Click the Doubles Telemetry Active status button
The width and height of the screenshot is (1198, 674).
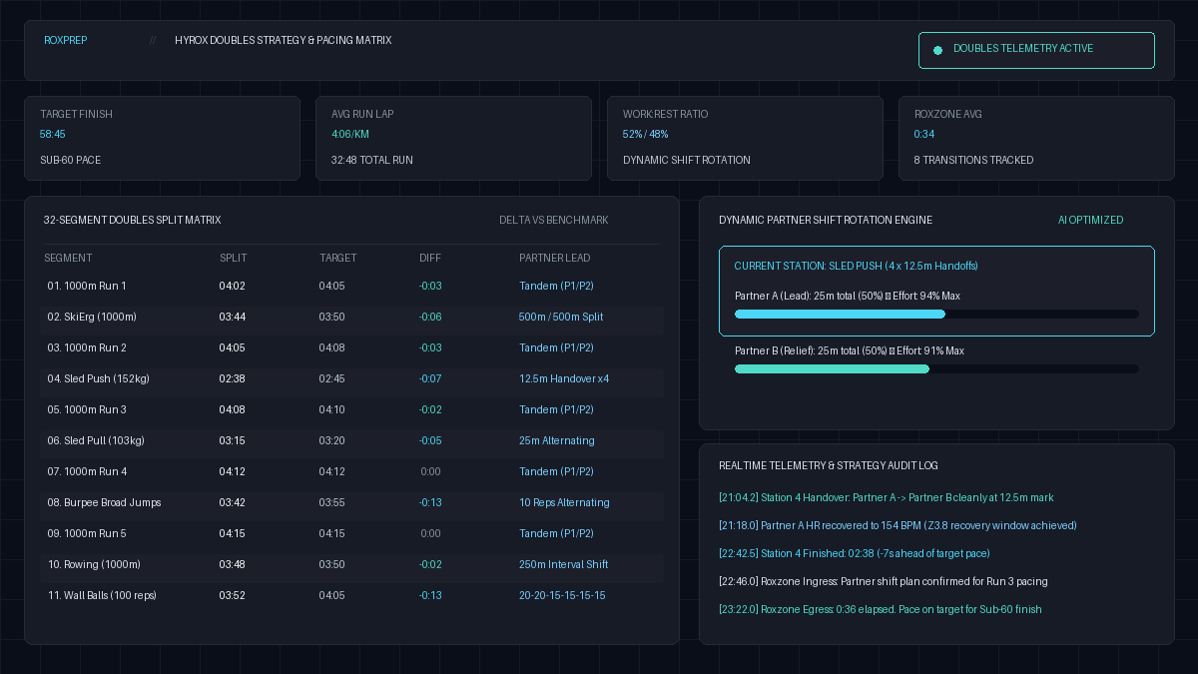click(1036, 50)
